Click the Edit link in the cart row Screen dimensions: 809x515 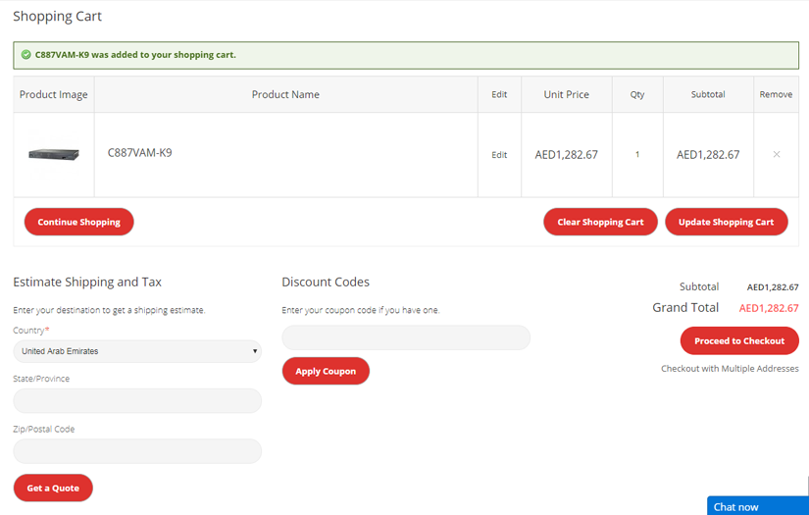click(499, 155)
